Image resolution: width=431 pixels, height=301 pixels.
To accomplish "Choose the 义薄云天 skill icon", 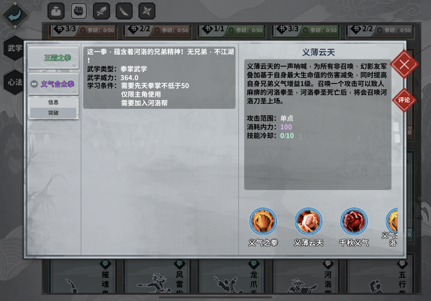I will [x=309, y=221].
